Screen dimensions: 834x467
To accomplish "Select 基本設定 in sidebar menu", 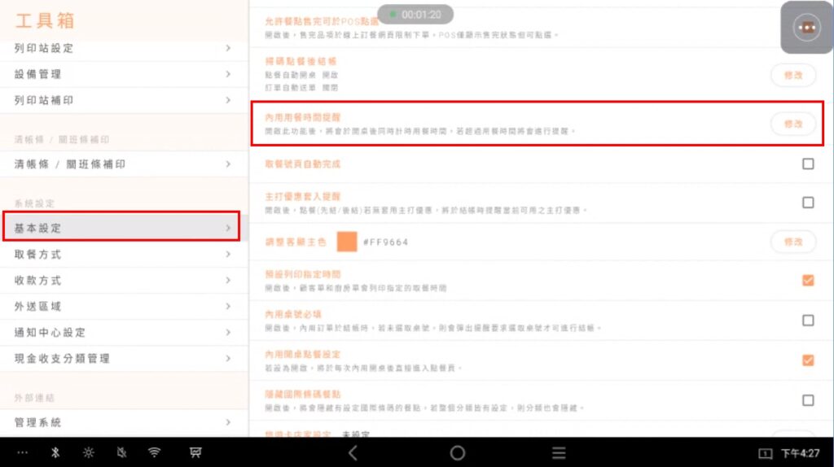I will tap(122, 227).
